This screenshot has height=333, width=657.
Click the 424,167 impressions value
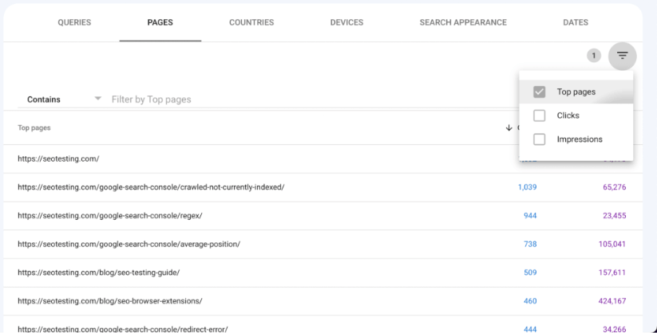612,301
